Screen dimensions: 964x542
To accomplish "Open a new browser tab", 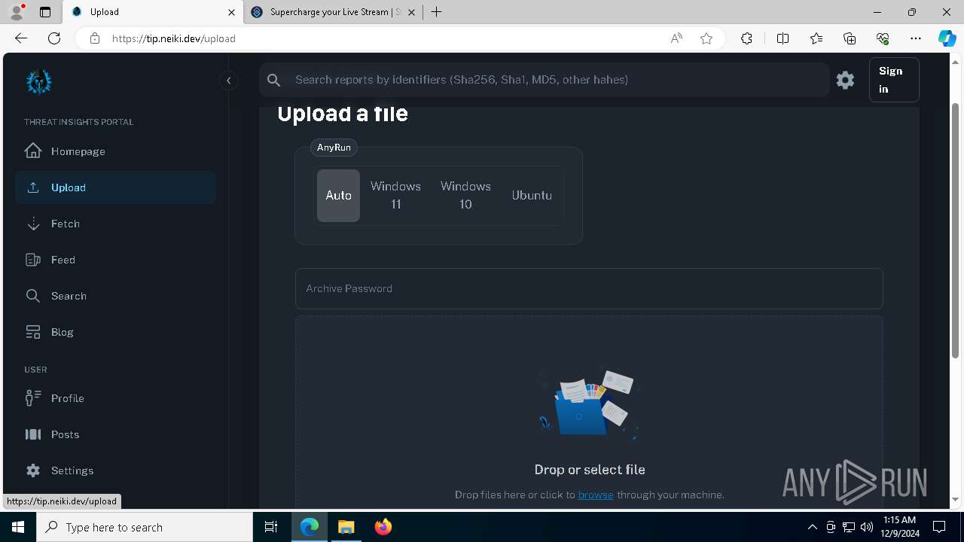I will click(x=436, y=12).
